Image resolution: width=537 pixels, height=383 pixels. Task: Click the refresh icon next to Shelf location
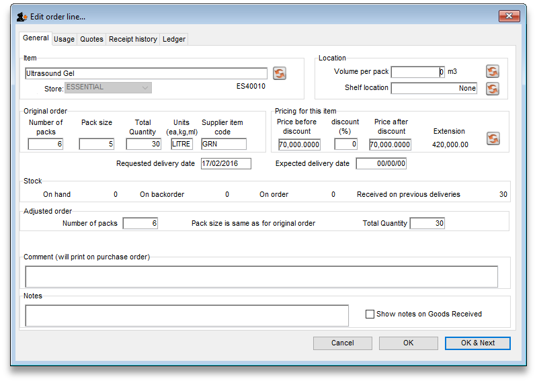493,88
